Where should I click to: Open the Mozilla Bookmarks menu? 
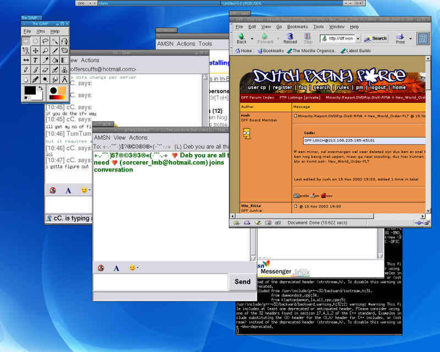(x=298, y=26)
